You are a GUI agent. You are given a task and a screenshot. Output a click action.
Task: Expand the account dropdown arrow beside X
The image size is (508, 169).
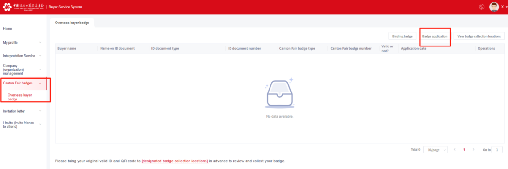(507, 7)
